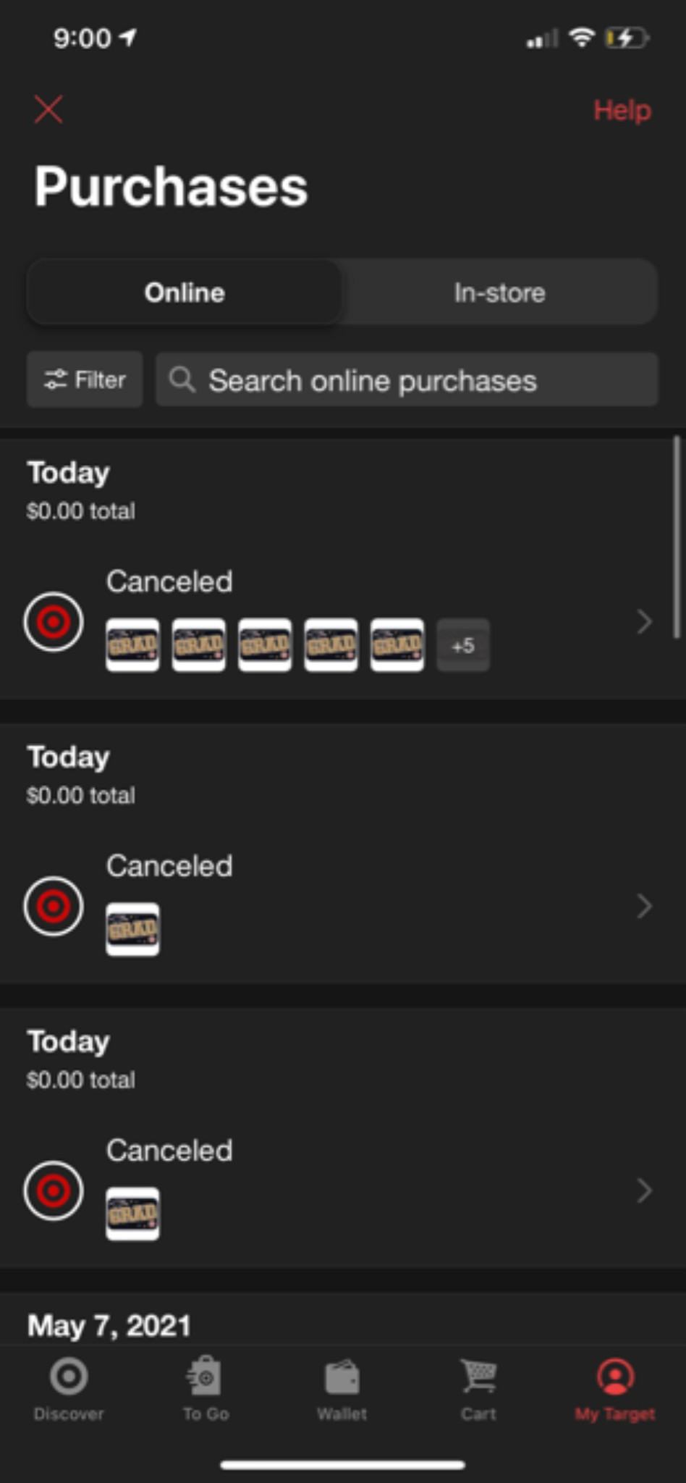Expand second canceled order with chevron
The height and width of the screenshot is (1483, 686).
click(644, 906)
